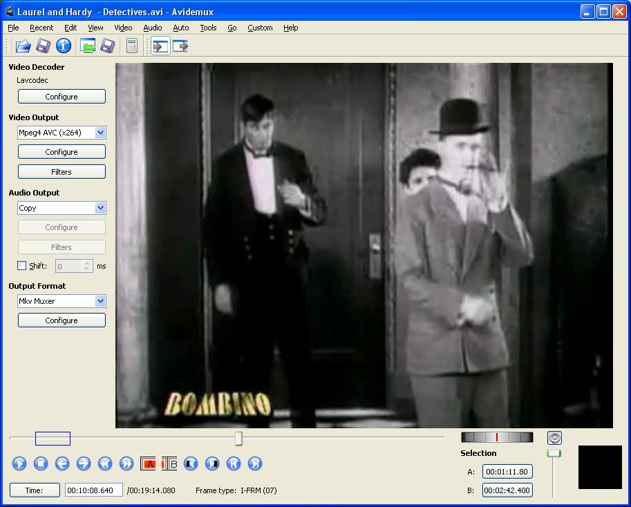This screenshot has height=507, width=631.
Task: Toggle the output-side preview toolbar button
Action: [180, 46]
